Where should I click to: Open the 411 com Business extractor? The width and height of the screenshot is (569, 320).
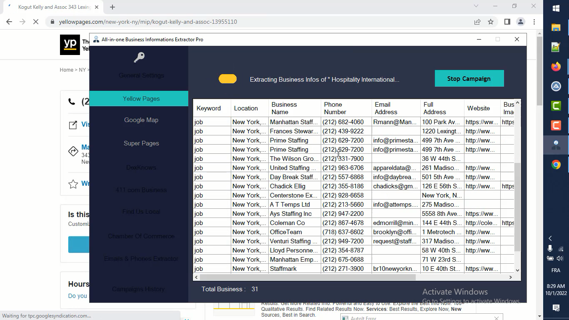tap(141, 190)
